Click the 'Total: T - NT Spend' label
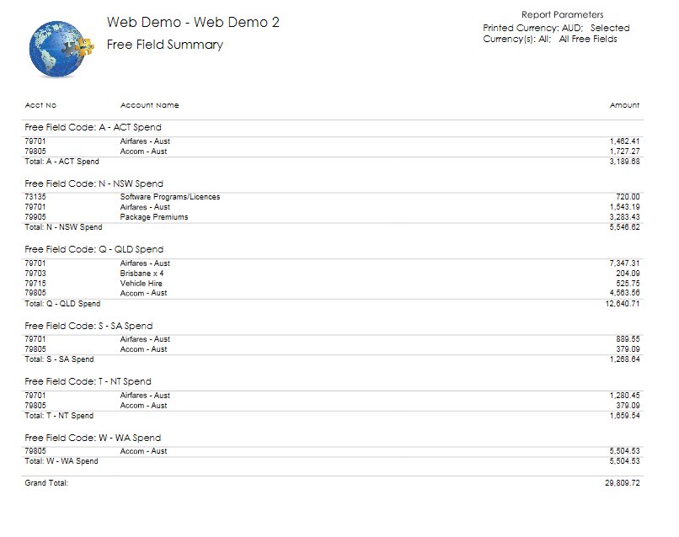The width and height of the screenshot is (679, 537). 59,416
